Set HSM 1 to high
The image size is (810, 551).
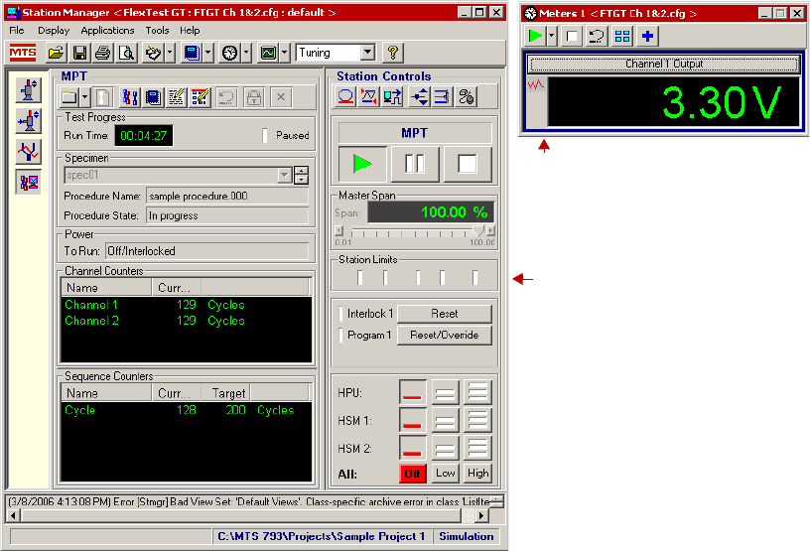point(477,420)
